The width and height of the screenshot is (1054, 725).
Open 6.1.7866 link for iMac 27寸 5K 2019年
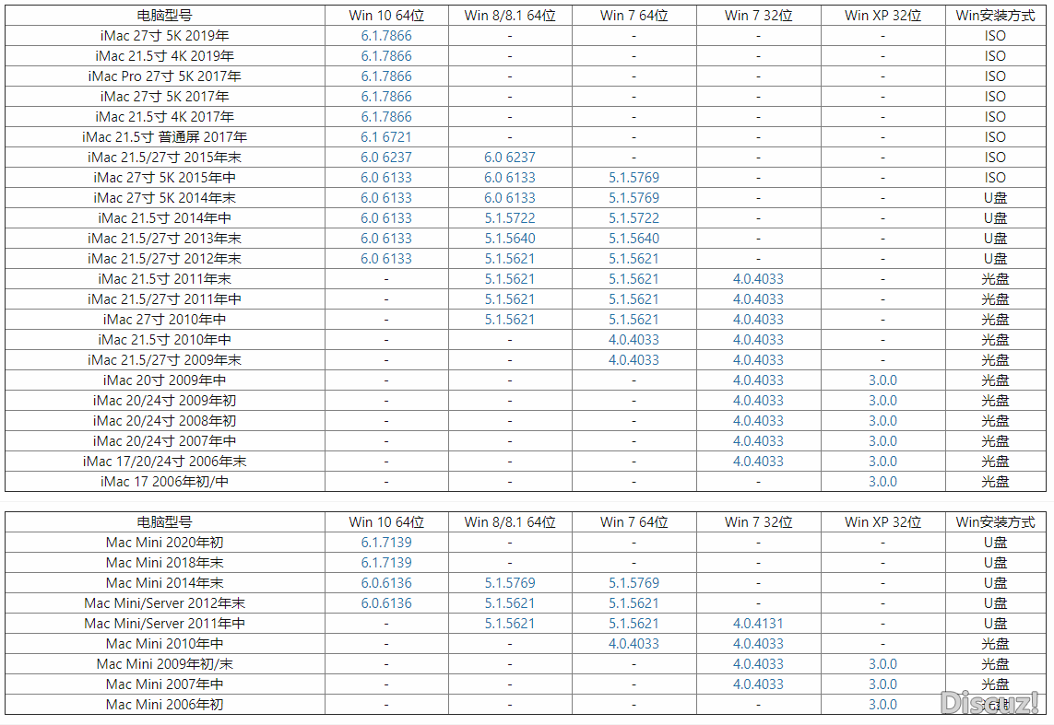[x=386, y=36]
